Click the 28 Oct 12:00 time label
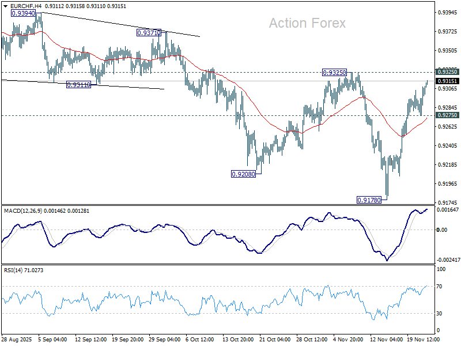The image size is (461, 346). pyautogui.click(x=312, y=339)
